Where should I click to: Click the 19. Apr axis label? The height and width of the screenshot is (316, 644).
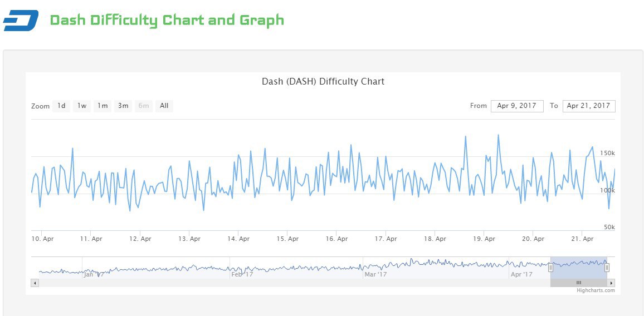[x=484, y=239]
